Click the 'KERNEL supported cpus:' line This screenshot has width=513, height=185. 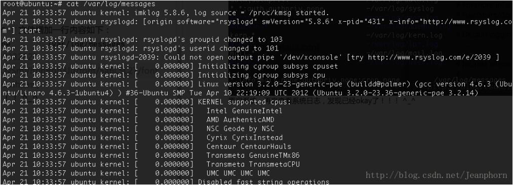tap(146, 102)
